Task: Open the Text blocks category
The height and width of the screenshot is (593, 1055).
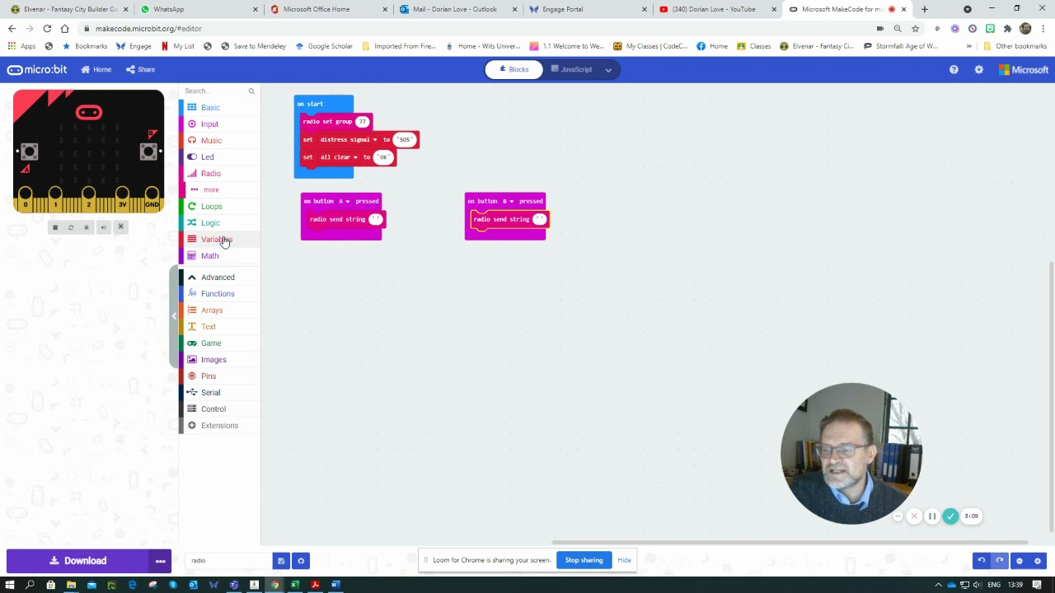Action: pos(209,326)
